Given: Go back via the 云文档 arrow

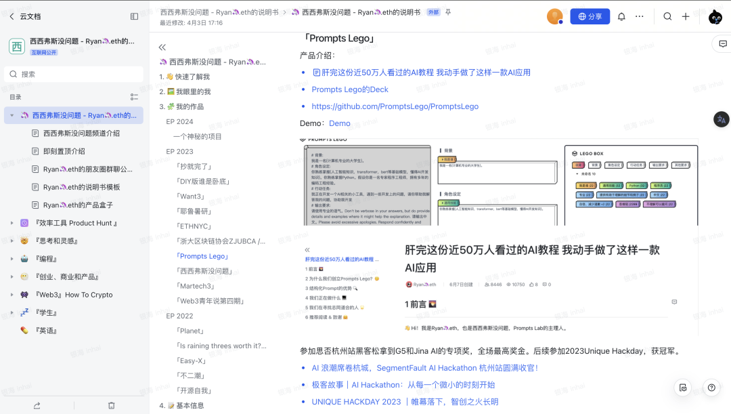Looking at the screenshot, I should click(x=12, y=16).
